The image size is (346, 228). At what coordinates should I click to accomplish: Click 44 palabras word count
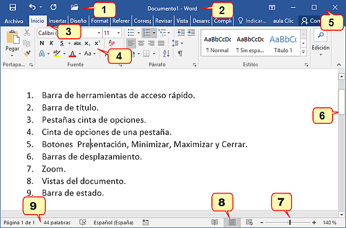[57, 223]
